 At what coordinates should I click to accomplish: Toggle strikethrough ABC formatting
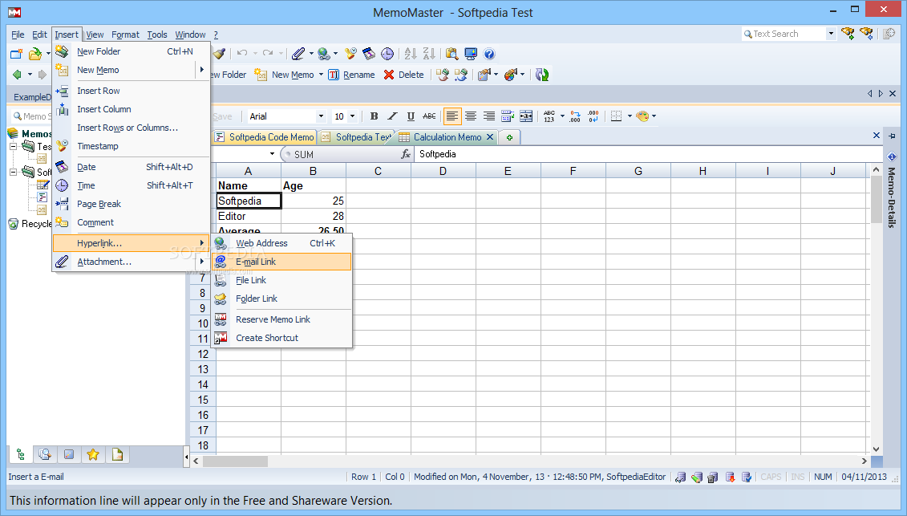click(429, 116)
